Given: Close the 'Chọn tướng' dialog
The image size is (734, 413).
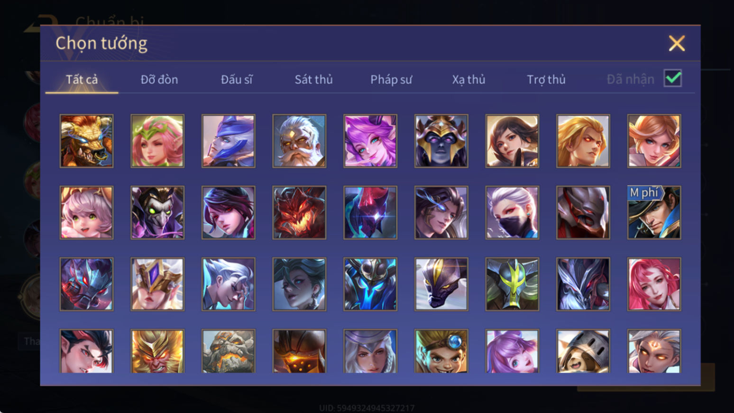Looking at the screenshot, I should point(677,43).
